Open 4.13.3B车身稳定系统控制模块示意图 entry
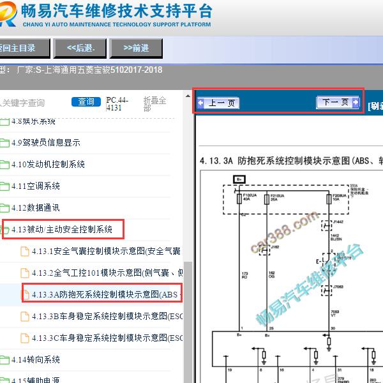 coord(107,317)
